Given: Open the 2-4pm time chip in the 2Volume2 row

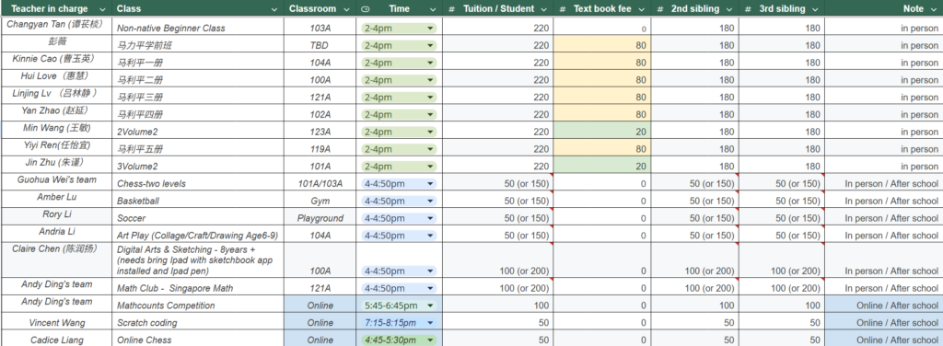Looking at the screenshot, I should [x=399, y=133].
